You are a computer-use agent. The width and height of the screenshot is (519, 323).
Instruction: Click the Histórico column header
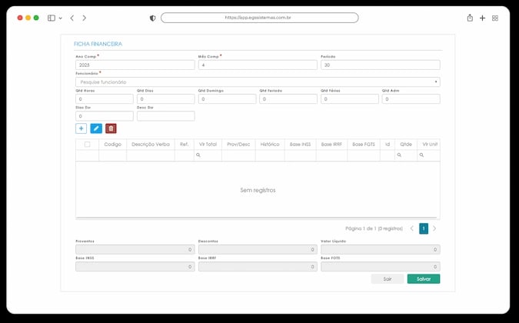270,145
